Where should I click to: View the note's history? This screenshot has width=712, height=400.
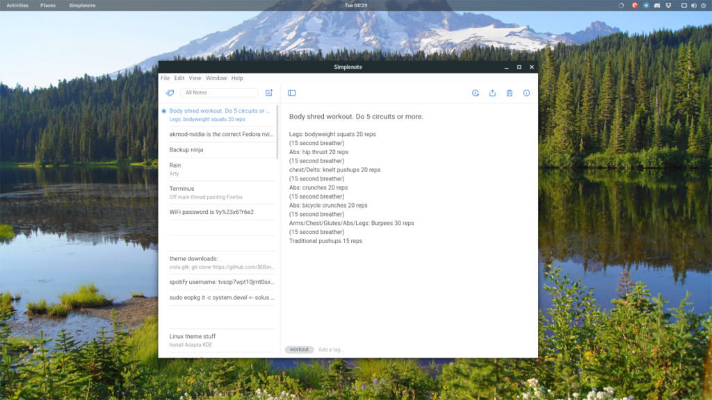(476, 93)
